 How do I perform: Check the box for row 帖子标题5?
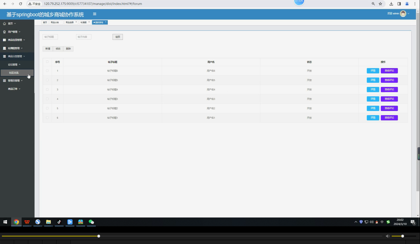tap(47, 80)
